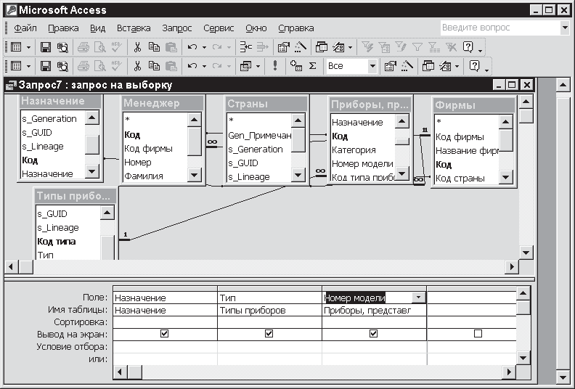Click the Cut scissors icon in top toolbar row
Screen dimensions: 575x389
pos(136,47)
